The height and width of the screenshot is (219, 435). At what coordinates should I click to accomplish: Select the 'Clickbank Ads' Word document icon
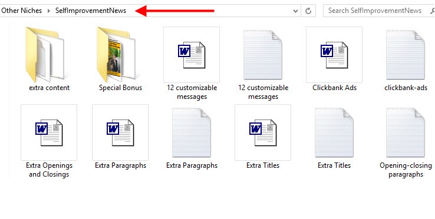(x=334, y=55)
